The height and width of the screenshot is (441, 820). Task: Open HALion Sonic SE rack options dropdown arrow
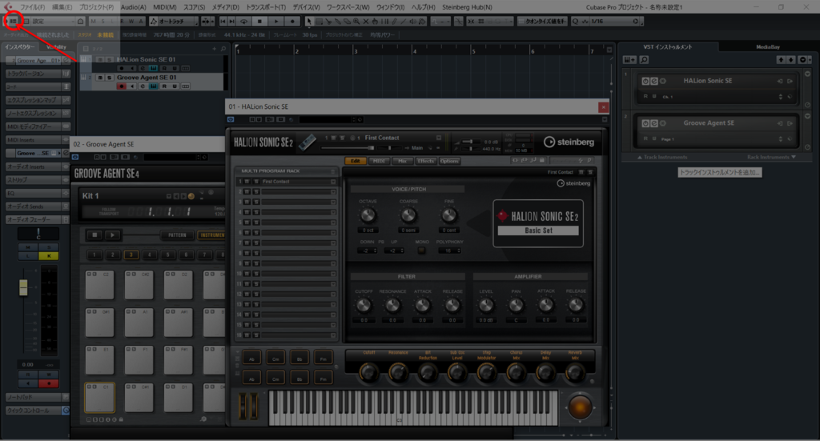807,74
